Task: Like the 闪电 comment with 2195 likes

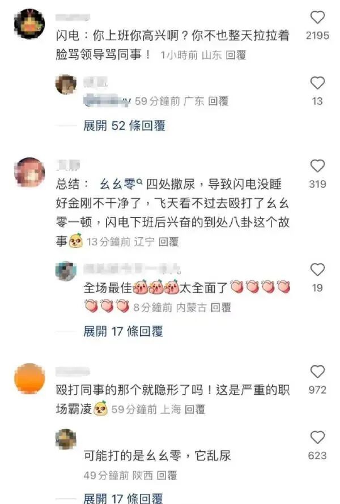Action: (x=317, y=17)
